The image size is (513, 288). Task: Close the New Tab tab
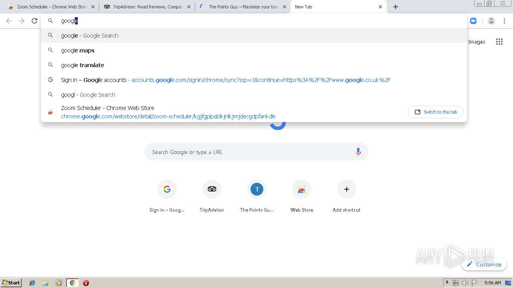(x=380, y=7)
